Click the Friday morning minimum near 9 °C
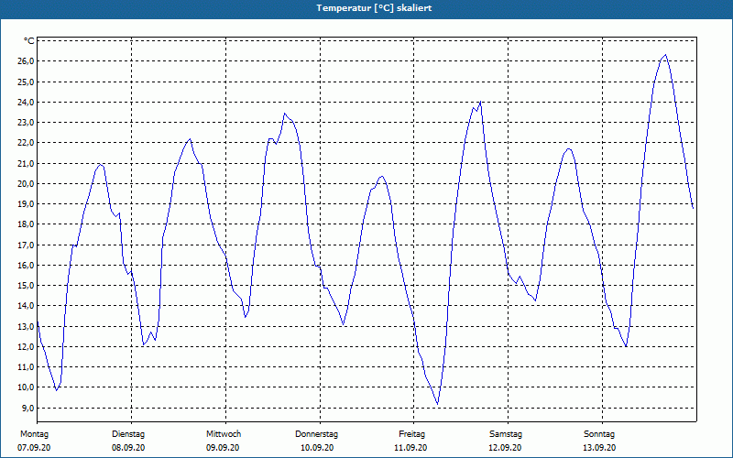Viewport: 733px width, 458px height. click(437, 404)
